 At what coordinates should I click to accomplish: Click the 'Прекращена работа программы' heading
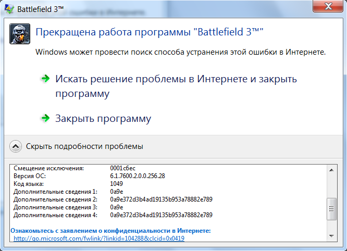click(x=150, y=32)
